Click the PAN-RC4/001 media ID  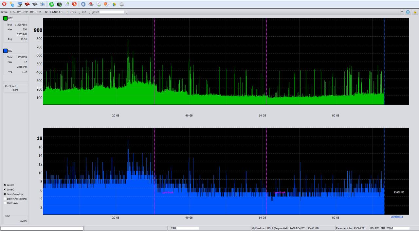297,228
